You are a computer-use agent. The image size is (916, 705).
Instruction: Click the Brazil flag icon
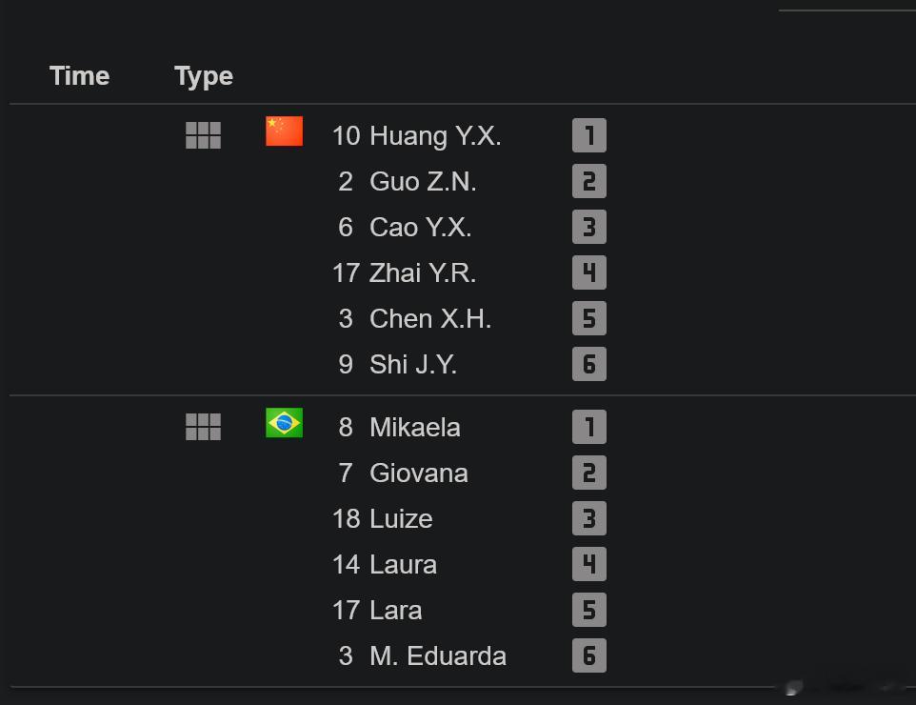(x=284, y=423)
